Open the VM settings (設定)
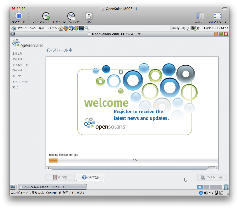The width and height of the screenshot is (239, 209). [x=89, y=16]
